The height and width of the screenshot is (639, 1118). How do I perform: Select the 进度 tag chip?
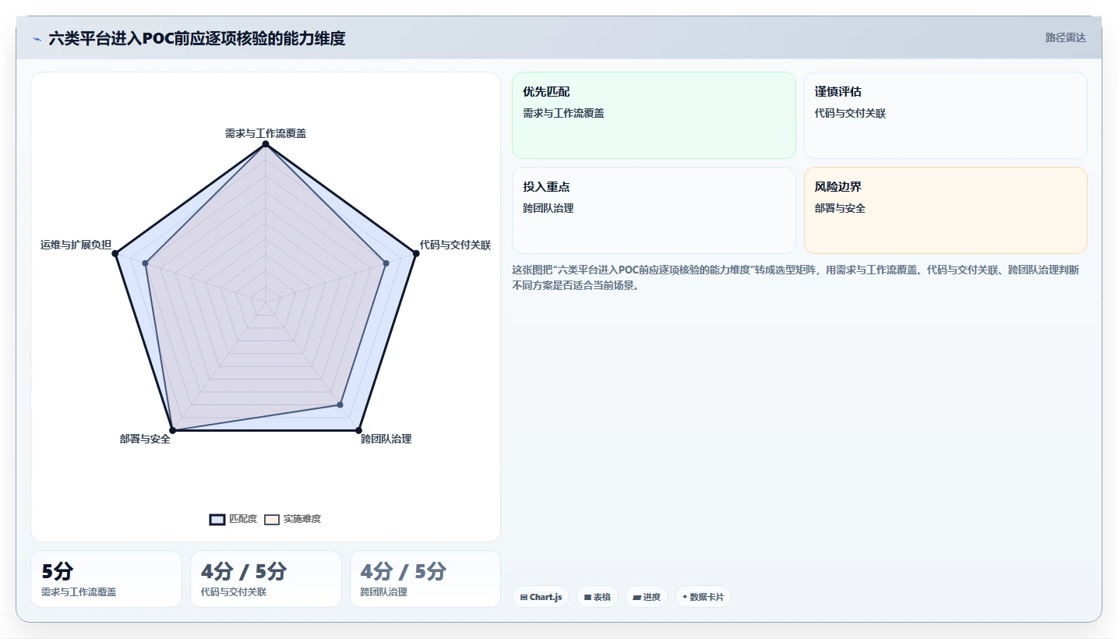click(647, 597)
